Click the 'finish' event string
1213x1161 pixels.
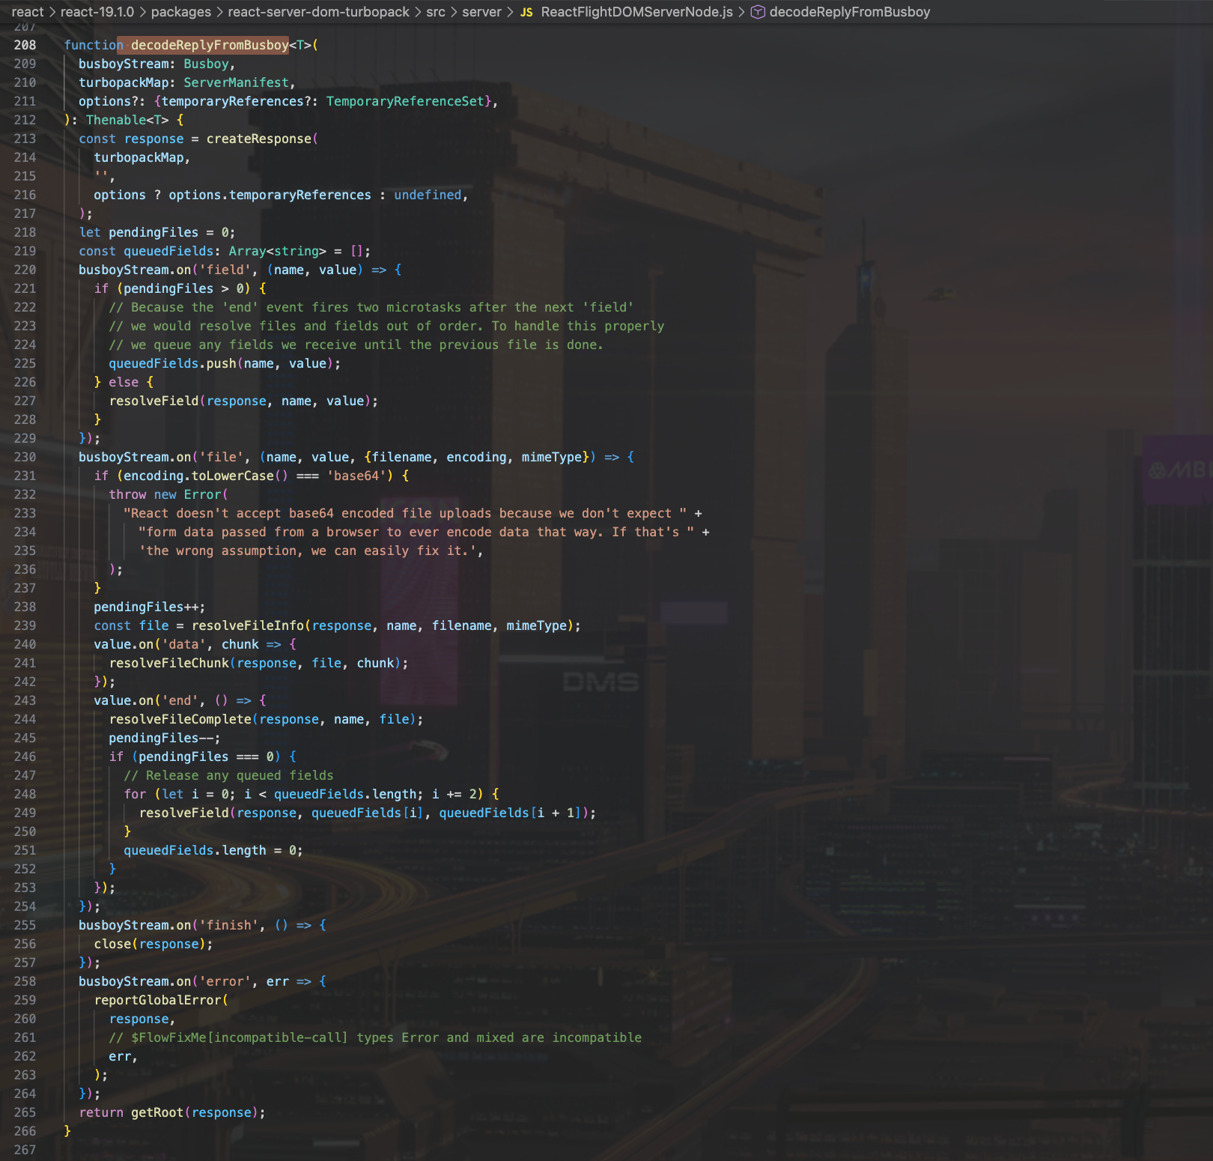[x=228, y=925]
